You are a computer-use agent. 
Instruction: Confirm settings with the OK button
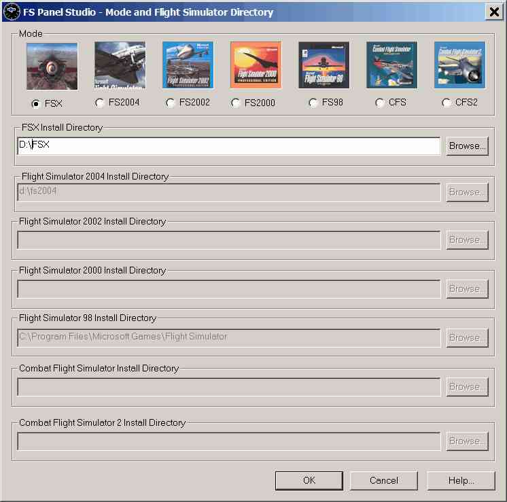[x=309, y=481]
